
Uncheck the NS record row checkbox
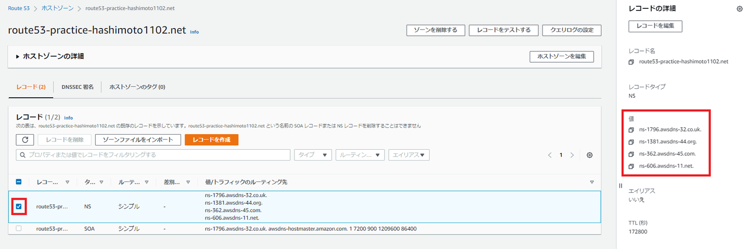[x=19, y=206]
